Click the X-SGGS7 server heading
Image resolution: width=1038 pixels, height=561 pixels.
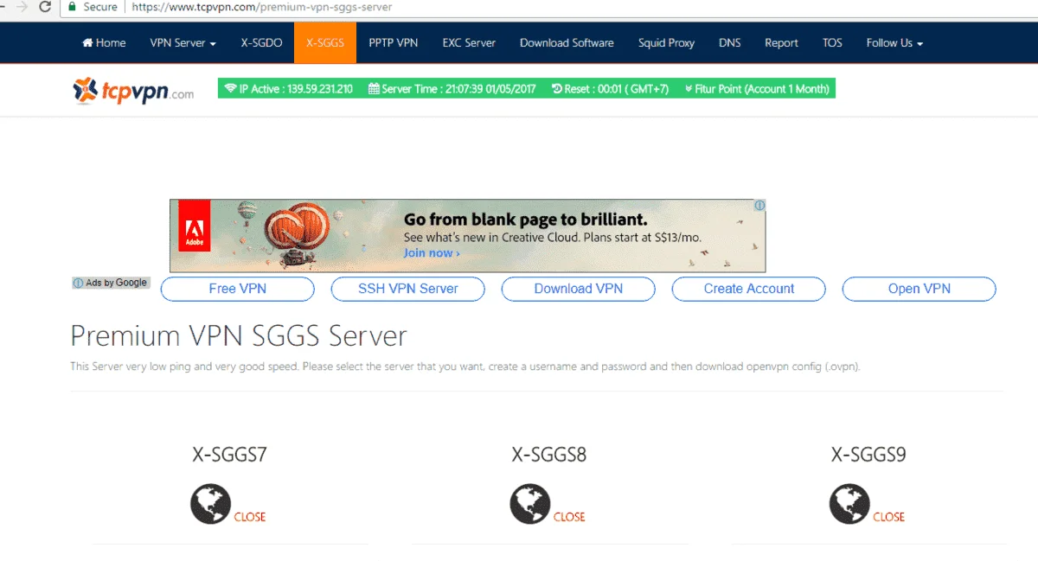coord(229,454)
